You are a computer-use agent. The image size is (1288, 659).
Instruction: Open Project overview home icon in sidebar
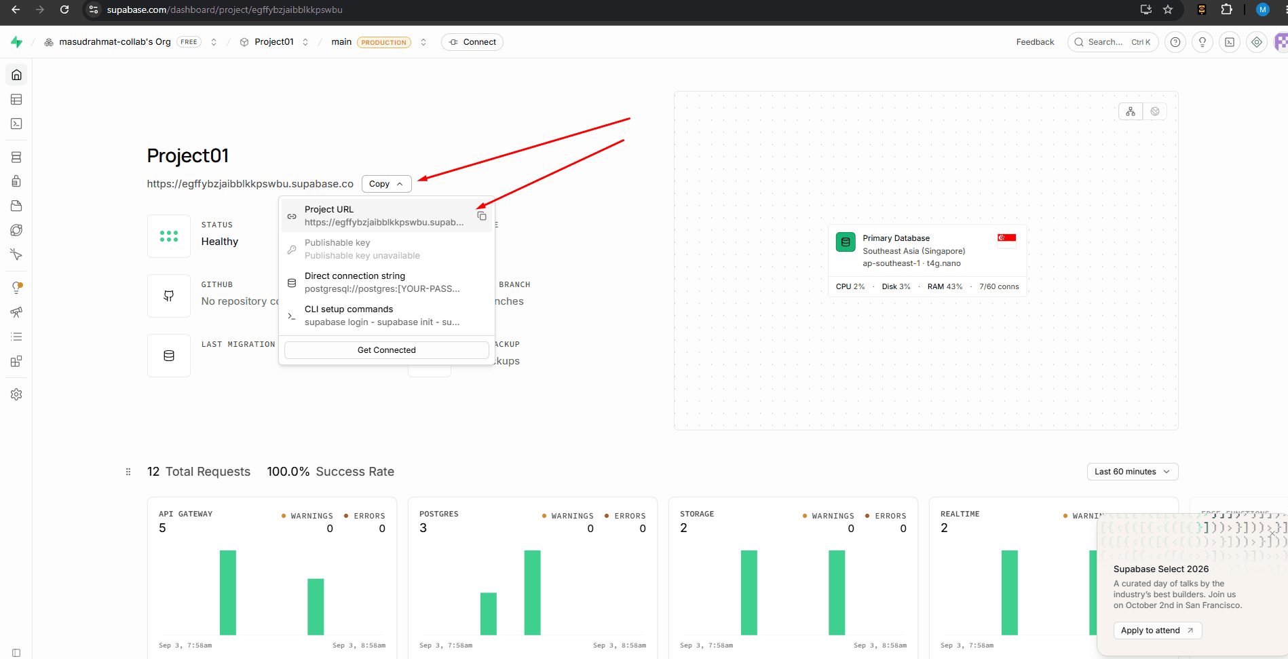point(16,75)
